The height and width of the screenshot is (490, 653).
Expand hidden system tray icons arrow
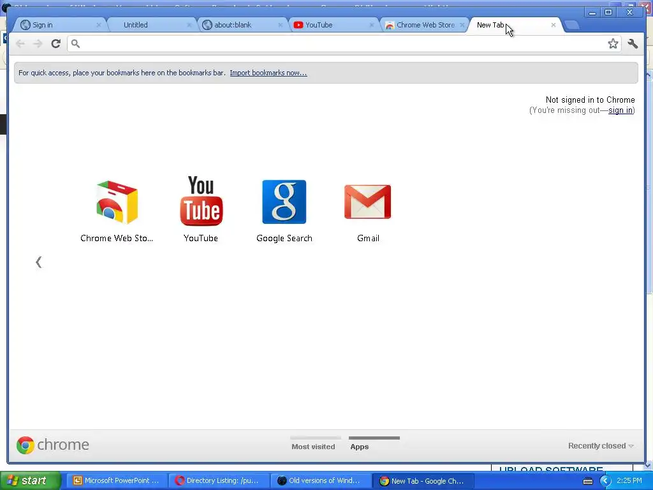click(605, 481)
